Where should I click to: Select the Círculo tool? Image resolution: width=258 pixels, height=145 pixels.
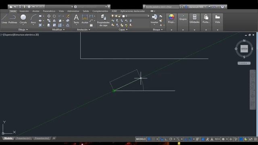[23, 19]
